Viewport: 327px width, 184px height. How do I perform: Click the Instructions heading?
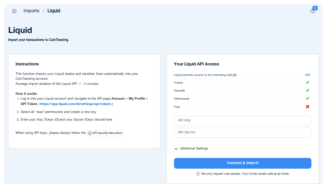pyautogui.click(x=27, y=64)
